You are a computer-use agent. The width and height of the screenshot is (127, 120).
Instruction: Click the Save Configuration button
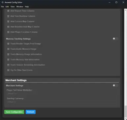(14, 112)
